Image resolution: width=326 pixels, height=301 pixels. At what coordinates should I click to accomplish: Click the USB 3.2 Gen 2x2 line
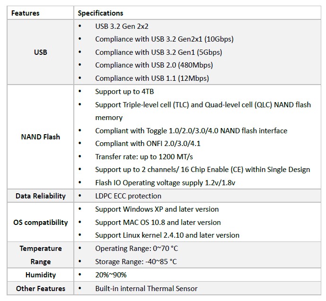(x=122, y=26)
